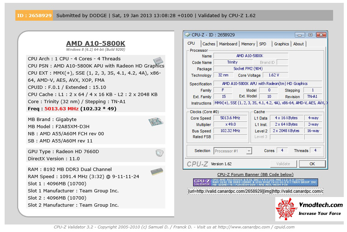Click the Validate button
Image resolution: width=347 pixels, height=232 pixels.
pyautogui.click(x=283, y=164)
